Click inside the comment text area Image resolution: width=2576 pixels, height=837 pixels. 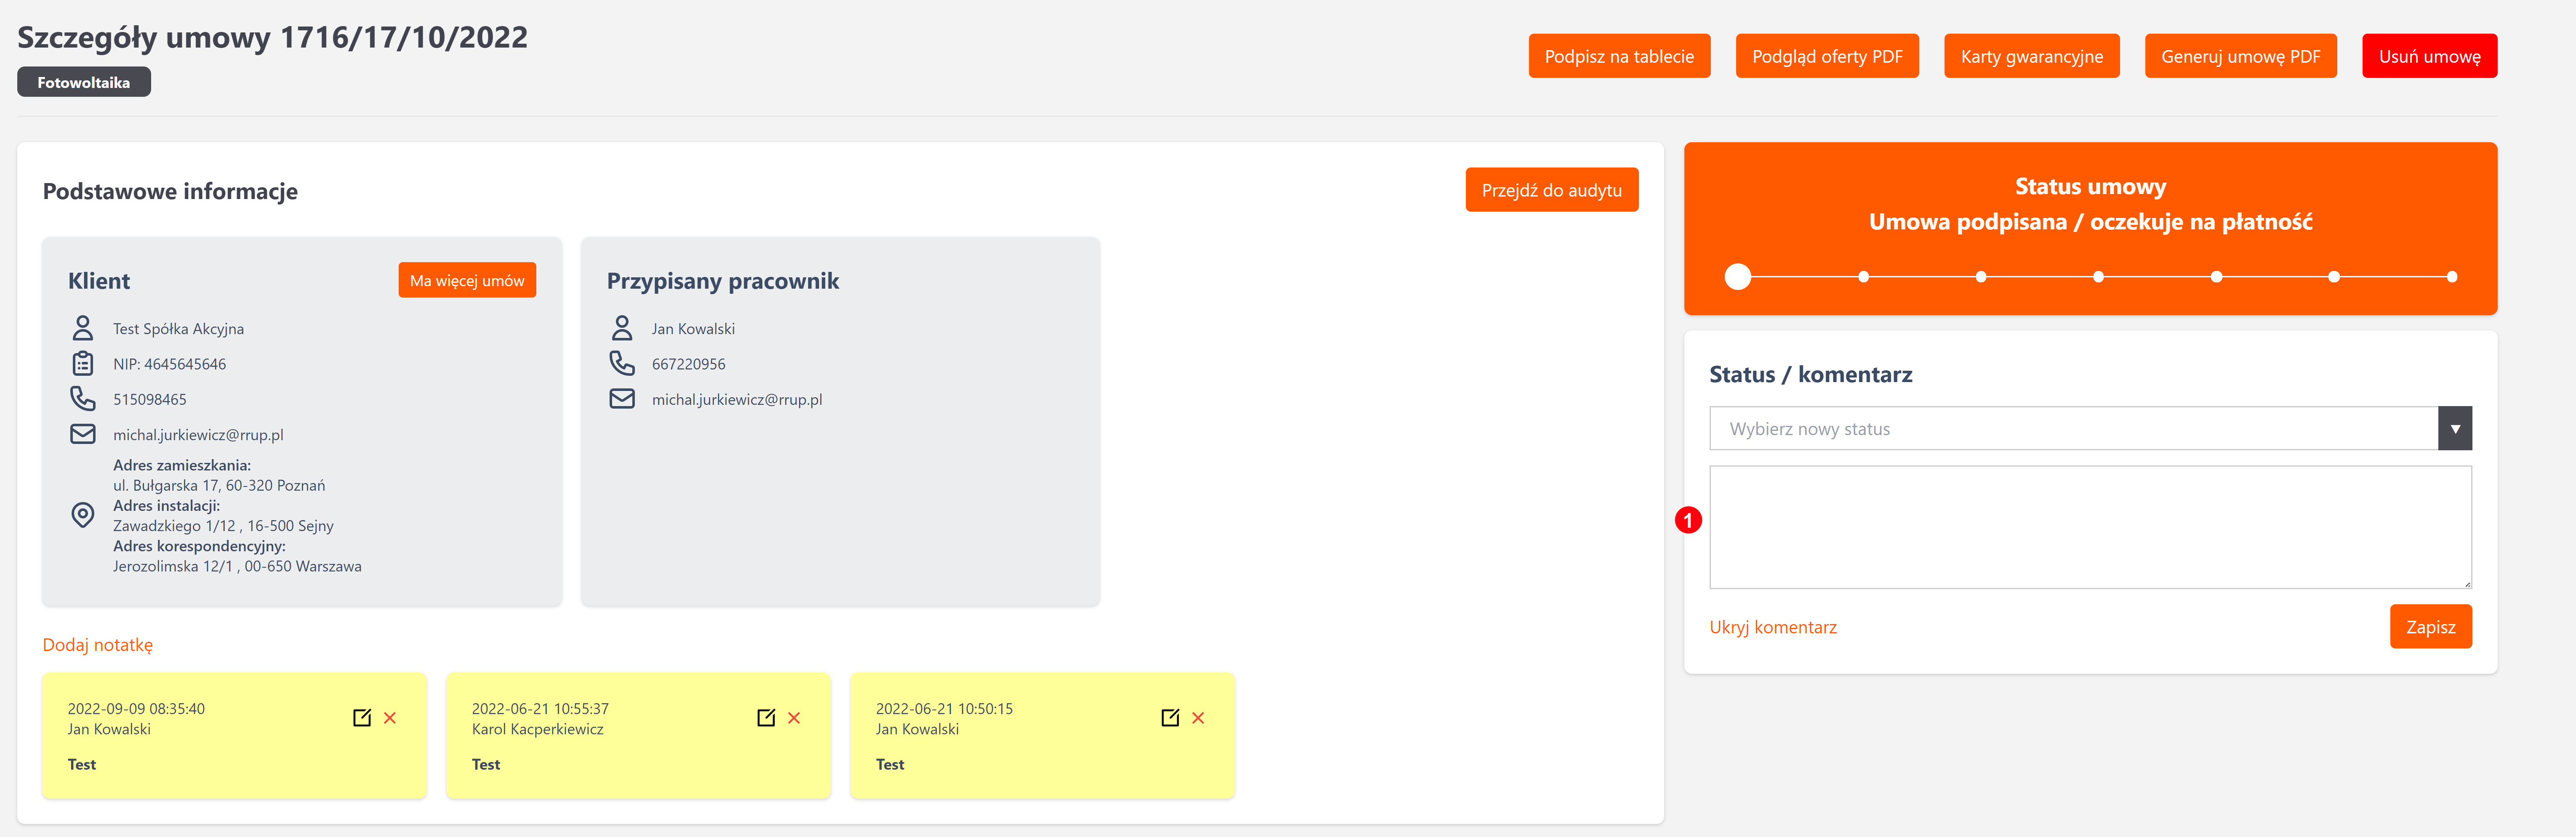click(x=2090, y=527)
